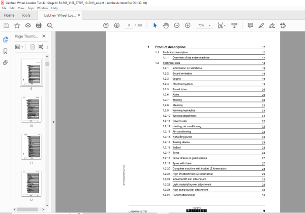Open Refuelling pump contents entry

tap(182, 137)
